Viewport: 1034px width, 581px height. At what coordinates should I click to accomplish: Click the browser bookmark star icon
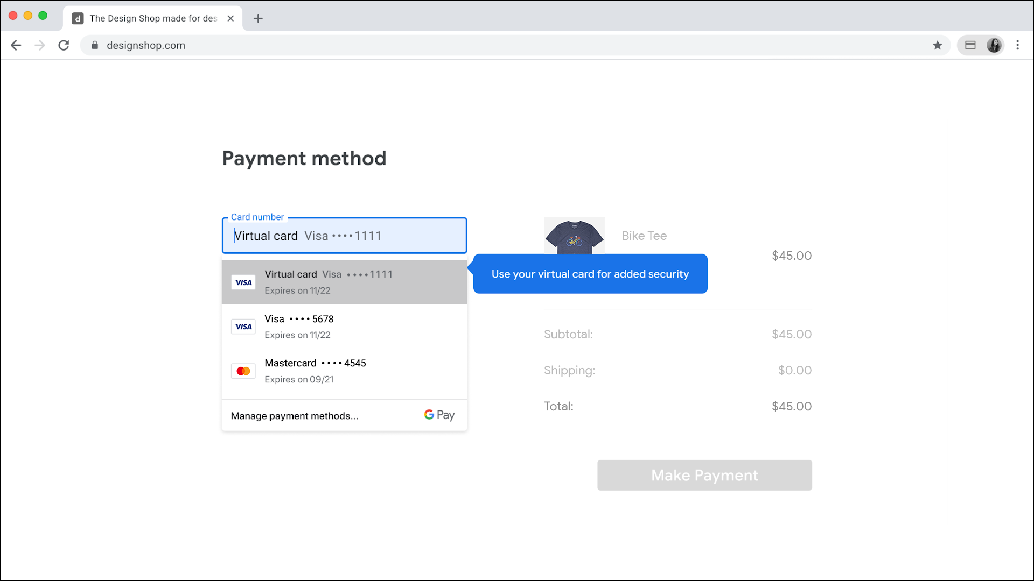[938, 45]
